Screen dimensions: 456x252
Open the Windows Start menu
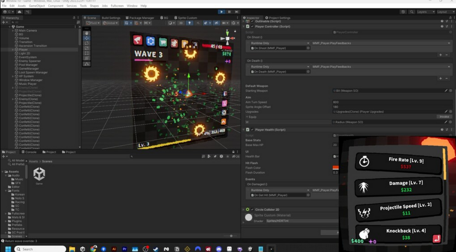coord(8,249)
